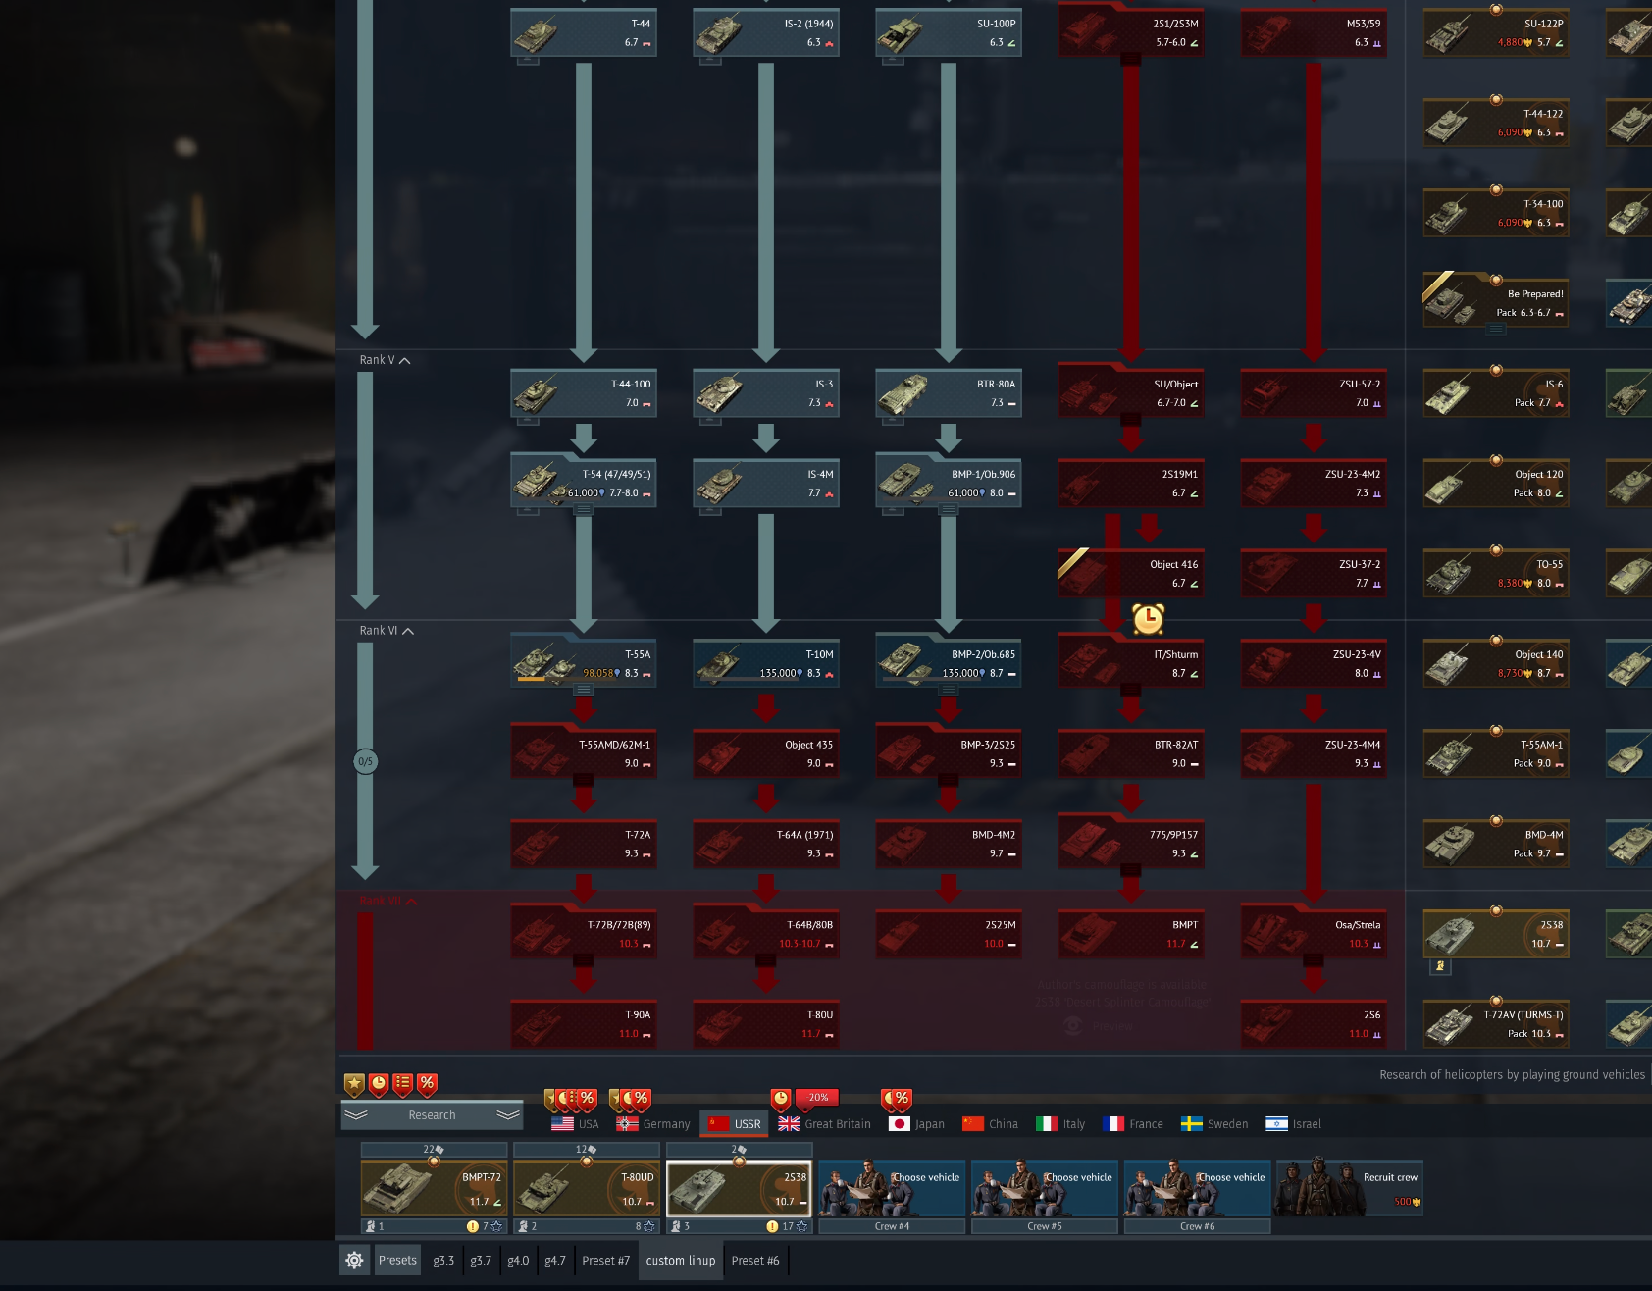Expand the Be Prepared! pack group

(1496, 330)
